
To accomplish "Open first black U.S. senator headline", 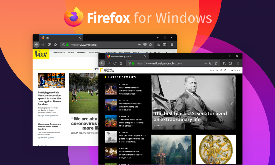I will pos(190,116).
